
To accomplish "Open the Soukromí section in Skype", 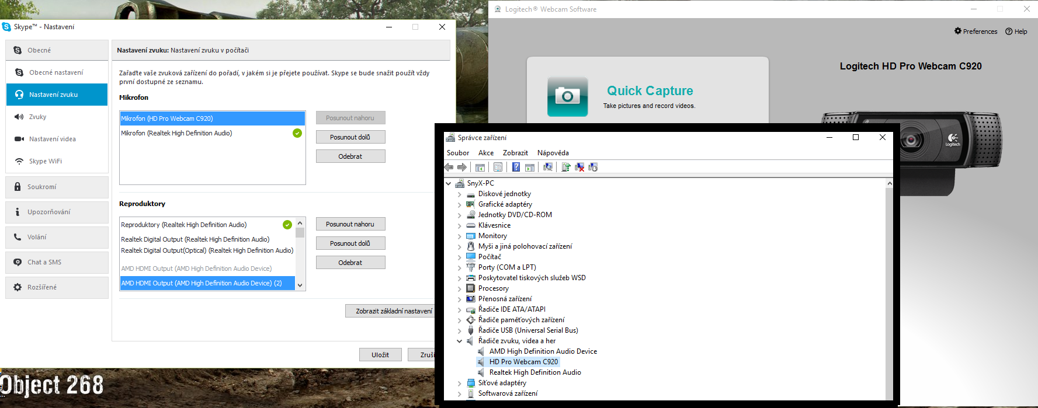I will pyautogui.click(x=57, y=187).
